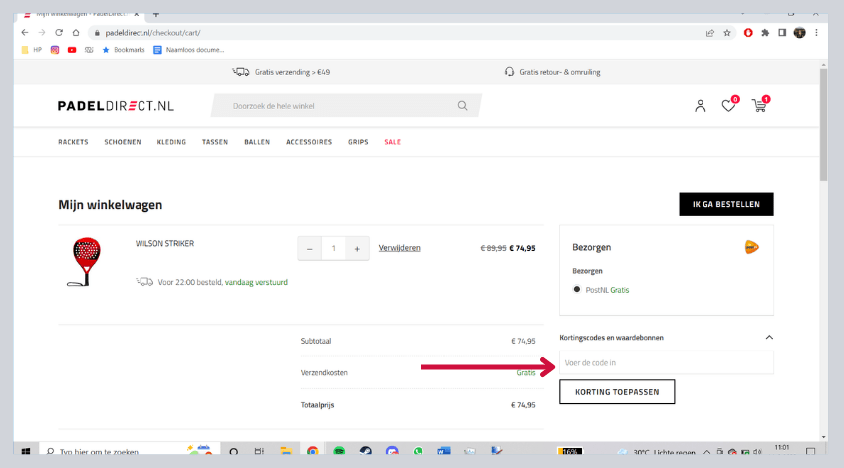844x468 pixels.
Task: Open the YouTube bookmark icon
Action: point(72,49)
